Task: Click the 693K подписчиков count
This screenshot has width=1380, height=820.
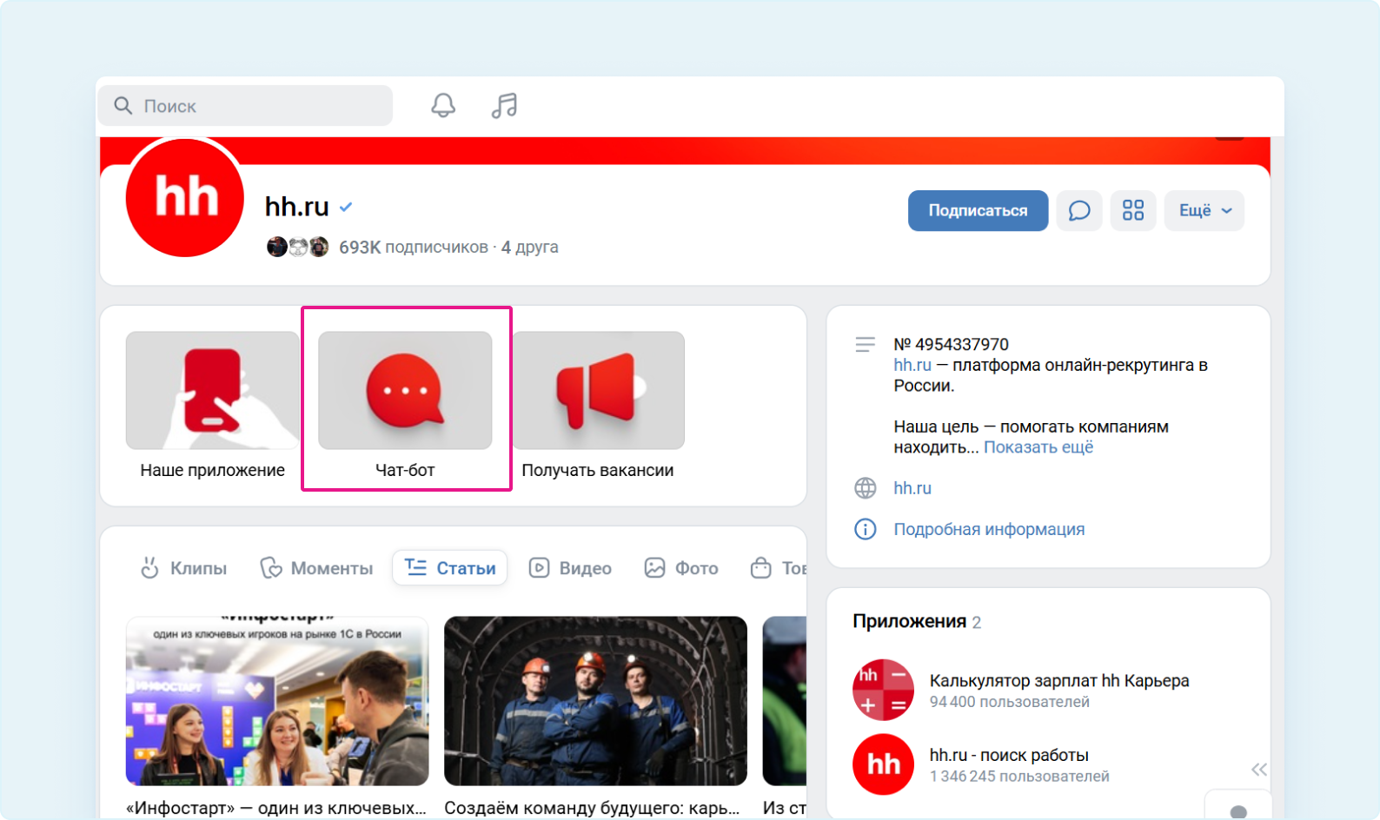Action: tap(414, 247)
